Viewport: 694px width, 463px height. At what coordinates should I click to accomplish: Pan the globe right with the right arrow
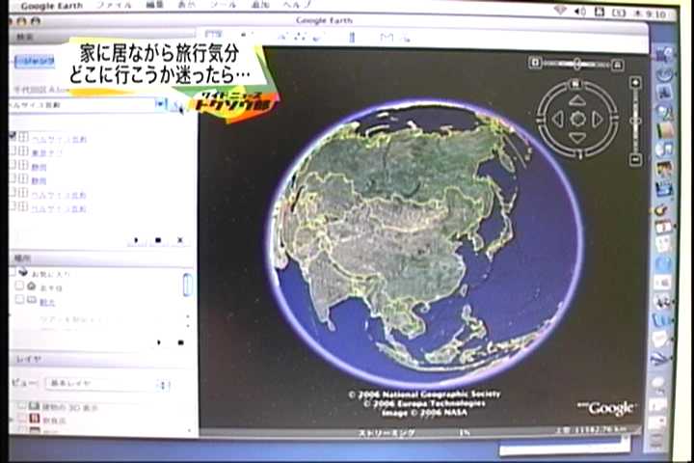597,119
